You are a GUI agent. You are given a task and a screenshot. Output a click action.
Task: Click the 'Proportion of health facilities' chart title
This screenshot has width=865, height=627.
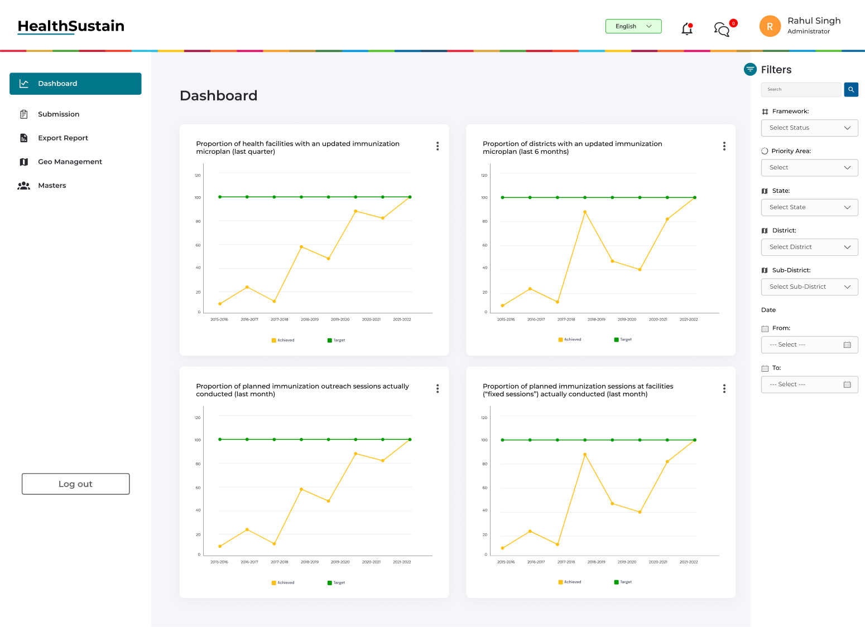(x=298, y=148)
